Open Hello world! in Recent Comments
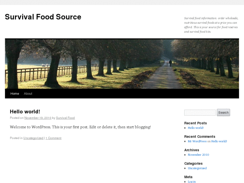 [219, 141]
